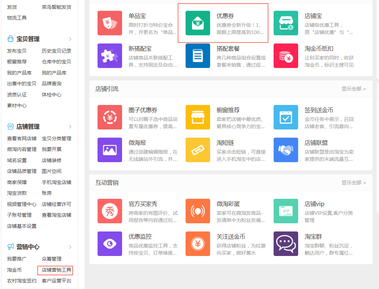Open the 搭配套餐 blue document icon
The width and height of the screenshot is (379, 289).
(198, 56)
